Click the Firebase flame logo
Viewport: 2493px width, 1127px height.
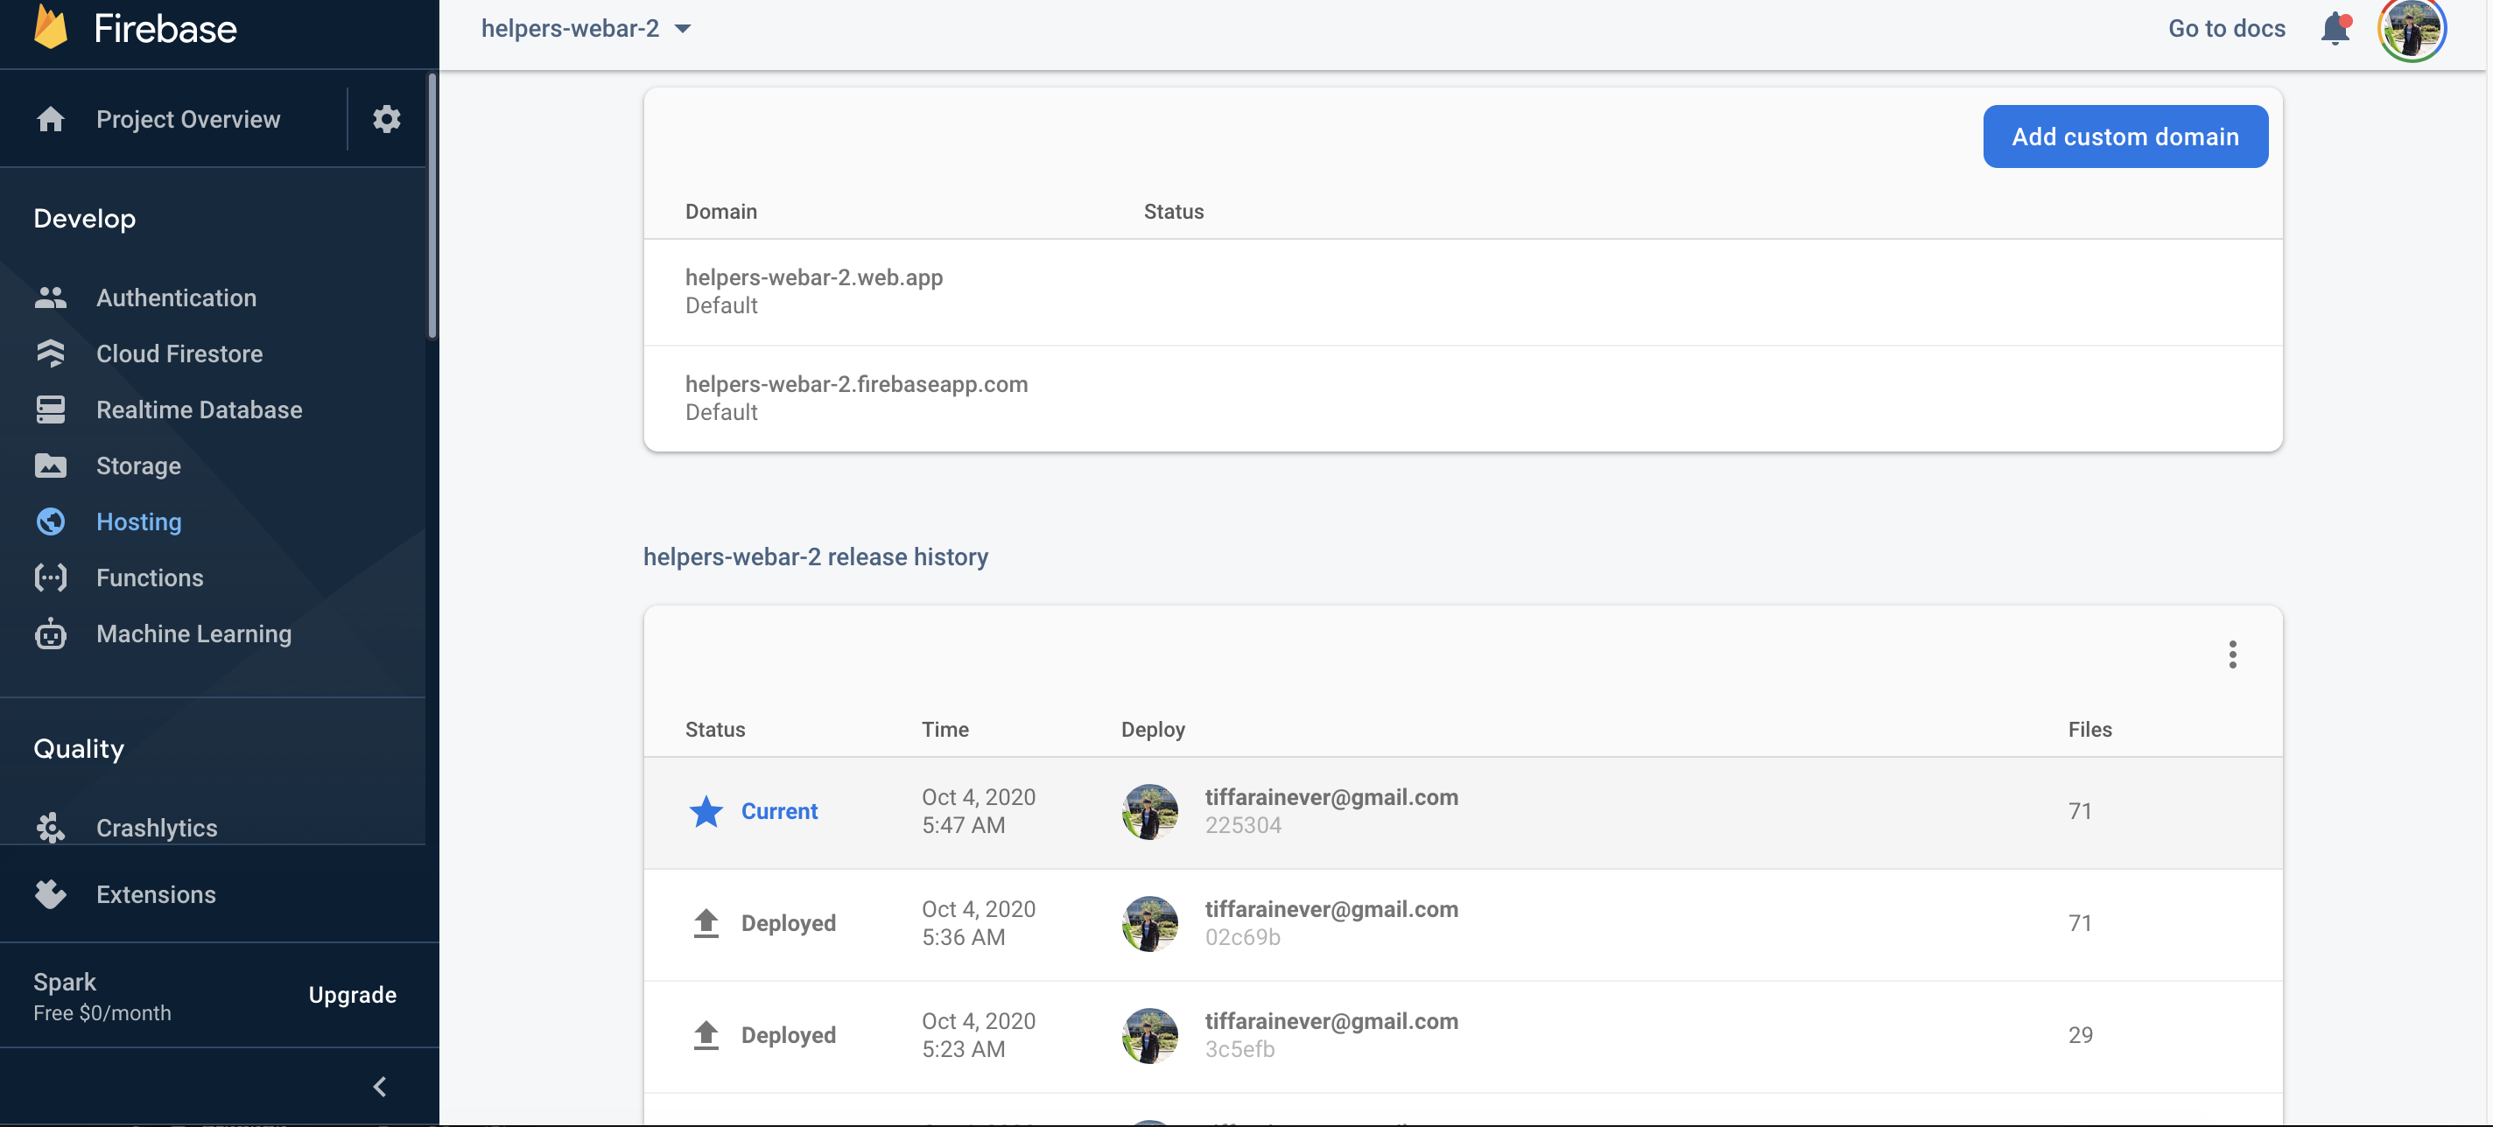pos(52,27)
